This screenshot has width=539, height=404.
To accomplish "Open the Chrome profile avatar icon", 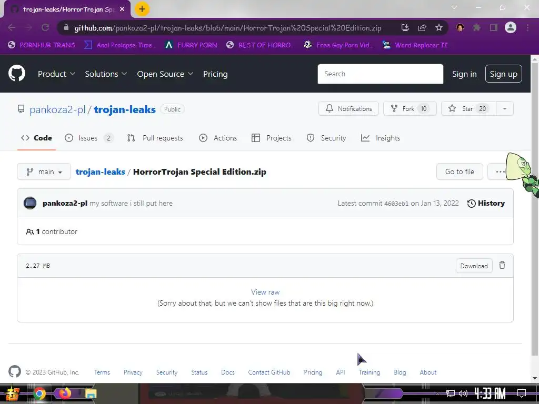I will click(x=511, y=27).
